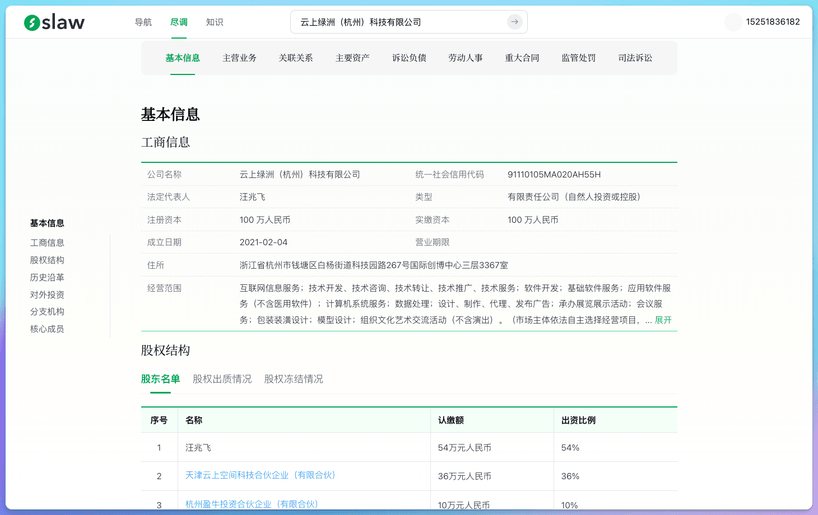Switch to 主要资产 tab
Image resolution: width=818 pixels, height=515 pixels.
point(352,58)
